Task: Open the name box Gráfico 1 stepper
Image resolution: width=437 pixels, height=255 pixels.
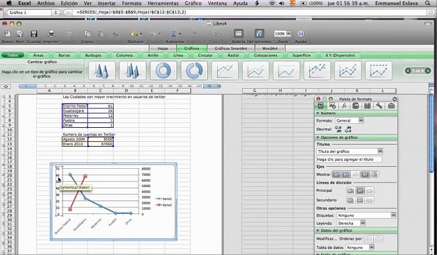Action: pyautogui.click(x=55, y=13)
